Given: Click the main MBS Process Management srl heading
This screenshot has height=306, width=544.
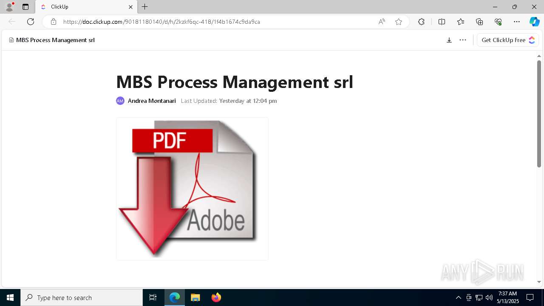Looking at the screenshot, I should tap(235, 82).
